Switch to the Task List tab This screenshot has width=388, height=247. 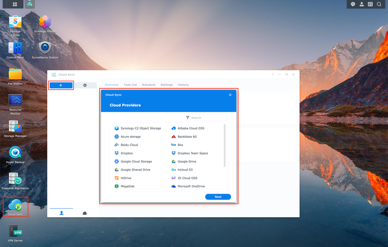[130, 85]
